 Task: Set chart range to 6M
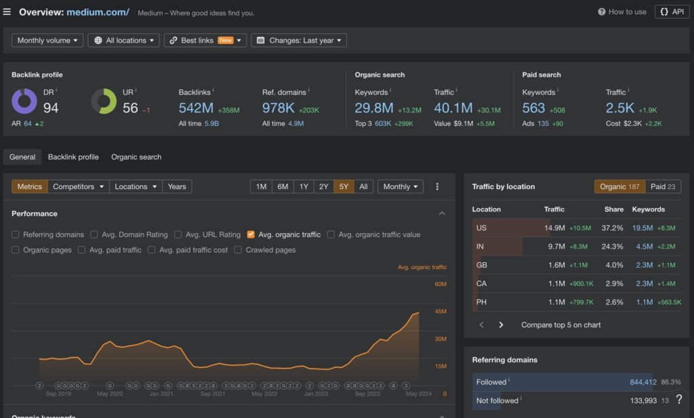point(283,187)
